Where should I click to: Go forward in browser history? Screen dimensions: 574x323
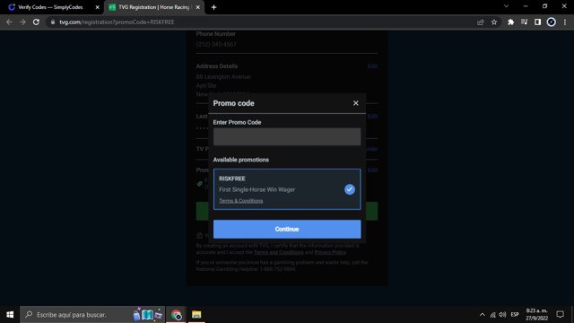tap(22, 22)
